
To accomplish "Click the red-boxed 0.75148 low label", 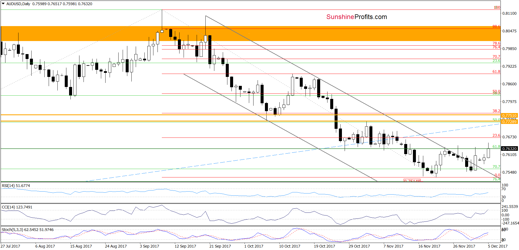I will pyautogui.click(x=412, y=180).
